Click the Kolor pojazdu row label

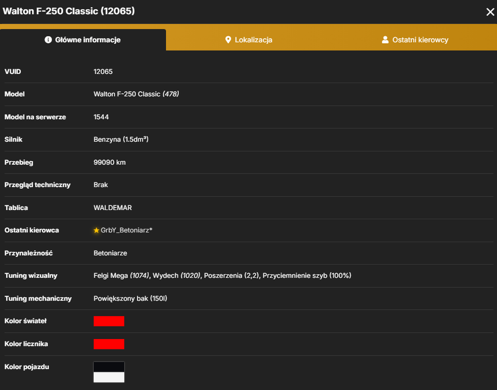[x=27, y=367]
